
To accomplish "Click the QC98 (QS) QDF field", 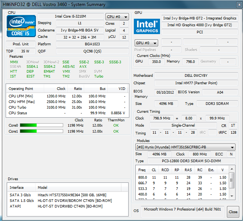I will click(92, 51).
